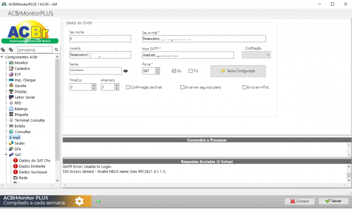Select the DFe tree item

[18, 149]
